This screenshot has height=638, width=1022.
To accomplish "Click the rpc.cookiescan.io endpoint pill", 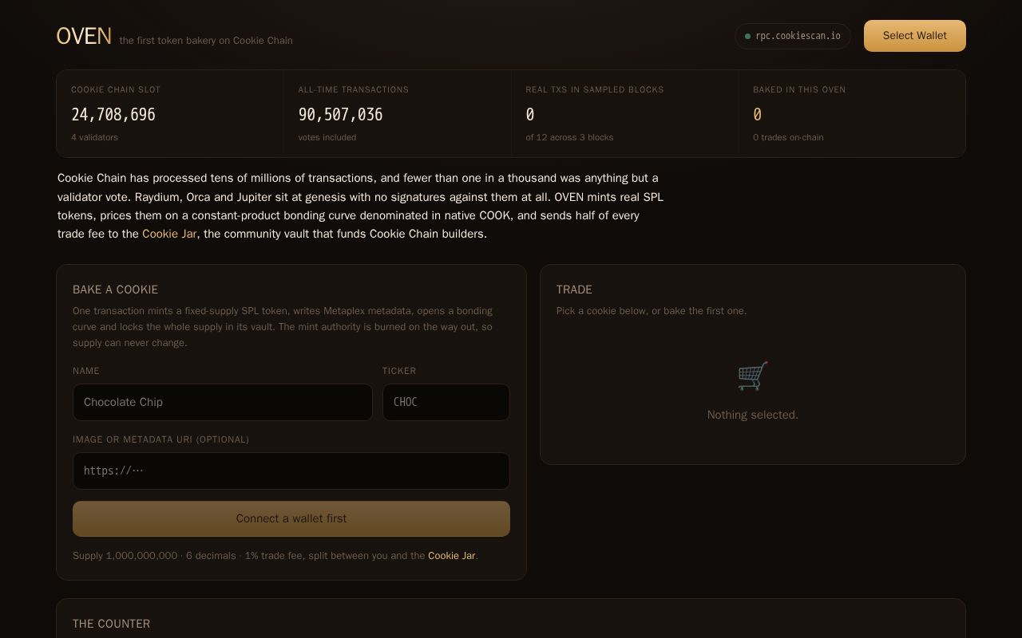I will [792, 36].
